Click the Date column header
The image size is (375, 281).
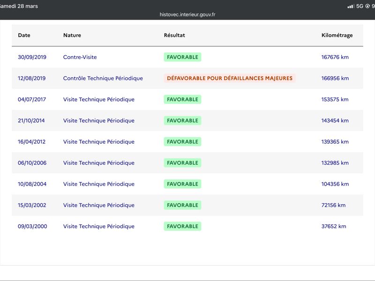click(x=24, y=35)
